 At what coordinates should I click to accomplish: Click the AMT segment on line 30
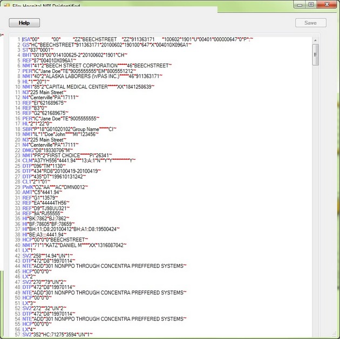(43, 192)
